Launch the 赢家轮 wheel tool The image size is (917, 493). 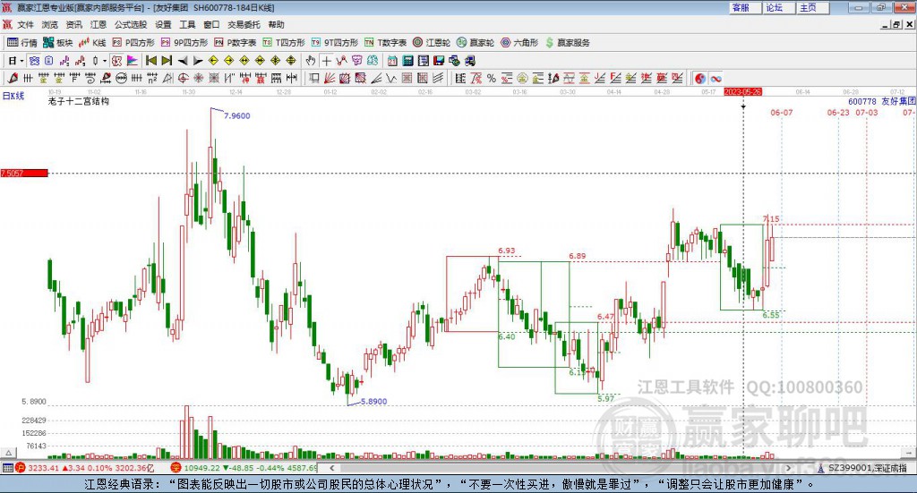[x=476, y=43]
